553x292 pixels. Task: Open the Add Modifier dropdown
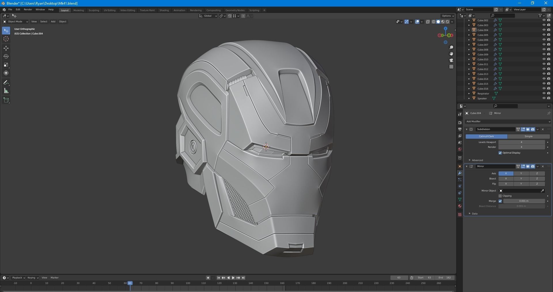click(x=507, y=121)
